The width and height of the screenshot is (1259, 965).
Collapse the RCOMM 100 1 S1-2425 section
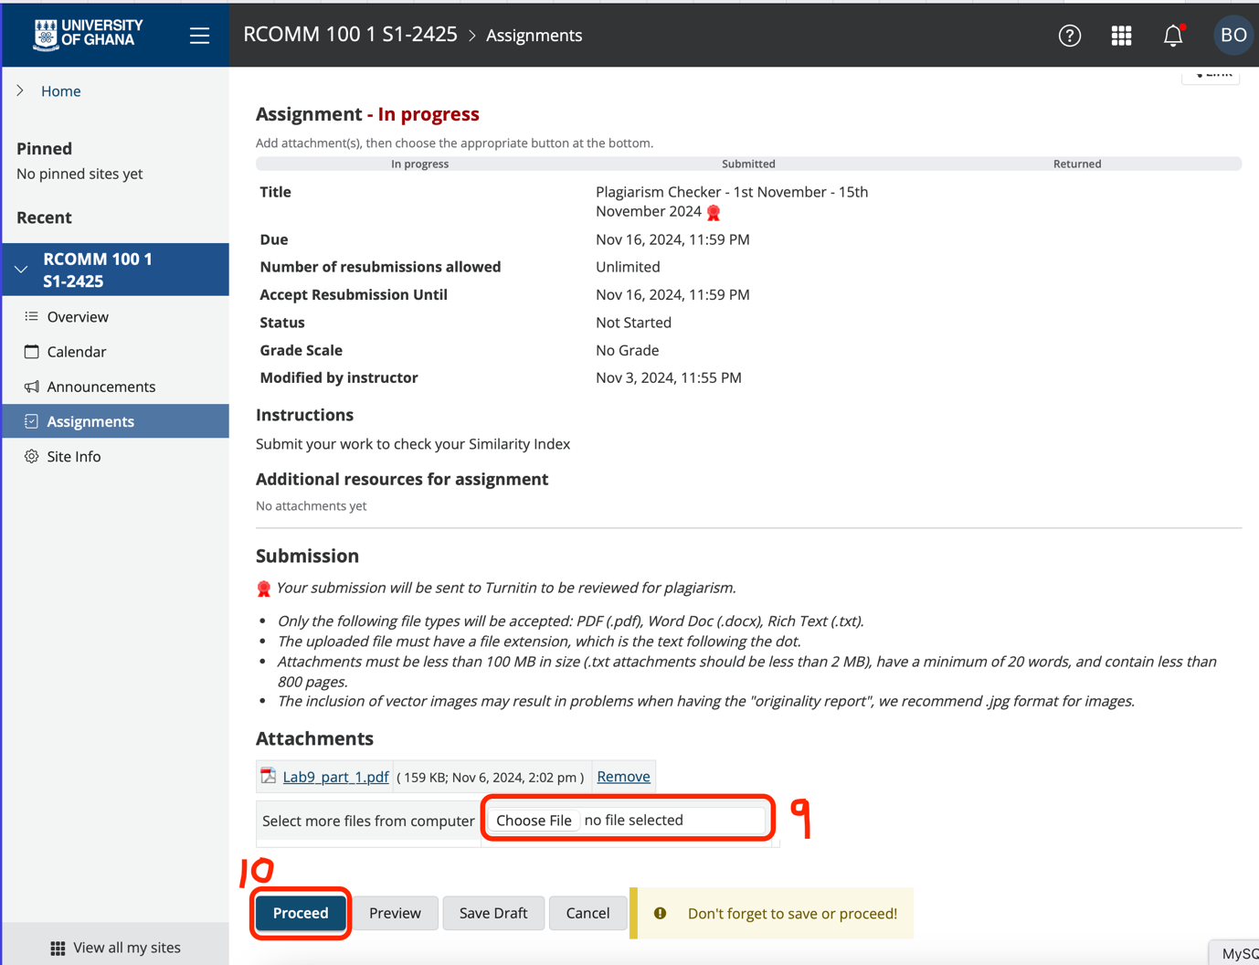coord(20,269)
